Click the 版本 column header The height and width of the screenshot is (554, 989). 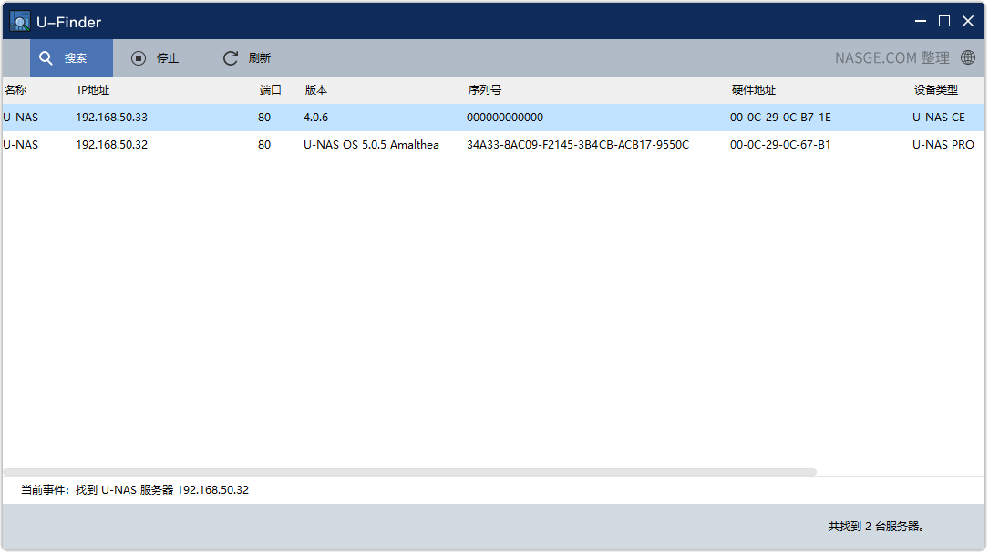click(x=316, y=90)
